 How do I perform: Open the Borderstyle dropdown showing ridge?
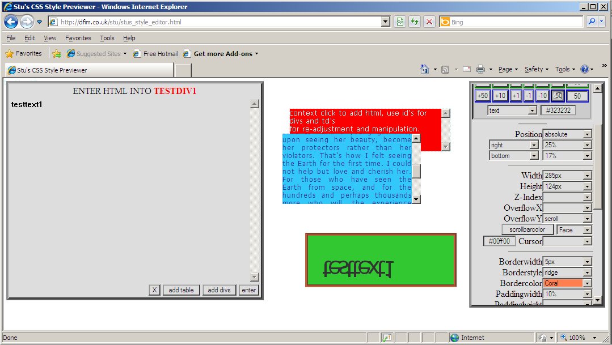[567, 272]
